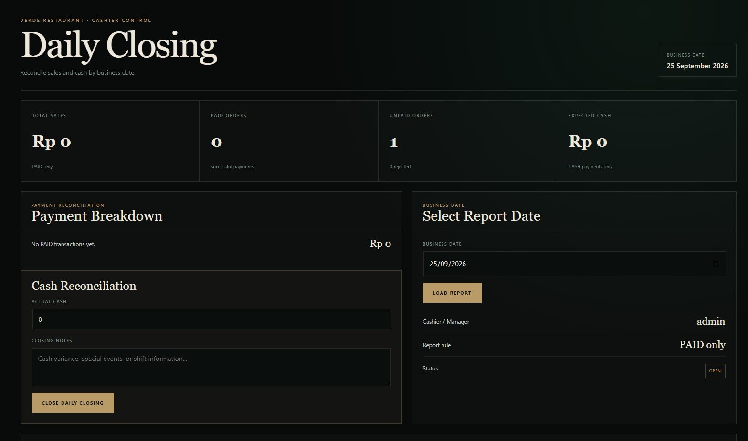Click the Select Report Date heading
The height and width of the screenshot is (441, 748).
click(482, 216)
